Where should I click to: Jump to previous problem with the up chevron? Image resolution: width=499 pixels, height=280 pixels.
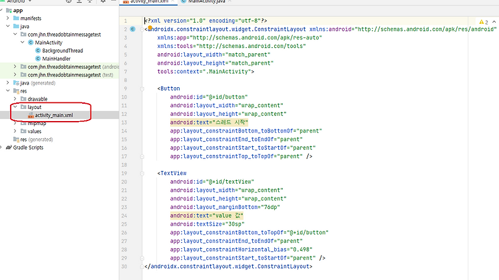click(x=494, y=22)
